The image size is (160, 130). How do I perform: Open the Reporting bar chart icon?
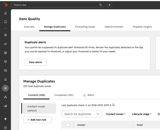(x=6, y=106)
